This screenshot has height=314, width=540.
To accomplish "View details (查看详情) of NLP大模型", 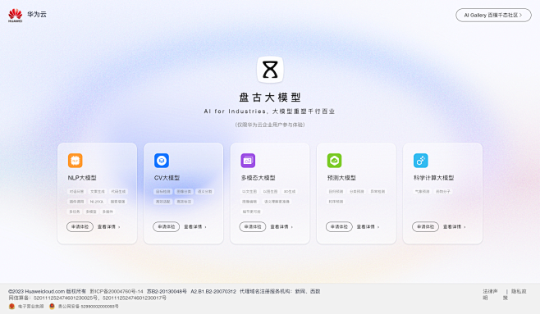I will (x=109, y=227).
